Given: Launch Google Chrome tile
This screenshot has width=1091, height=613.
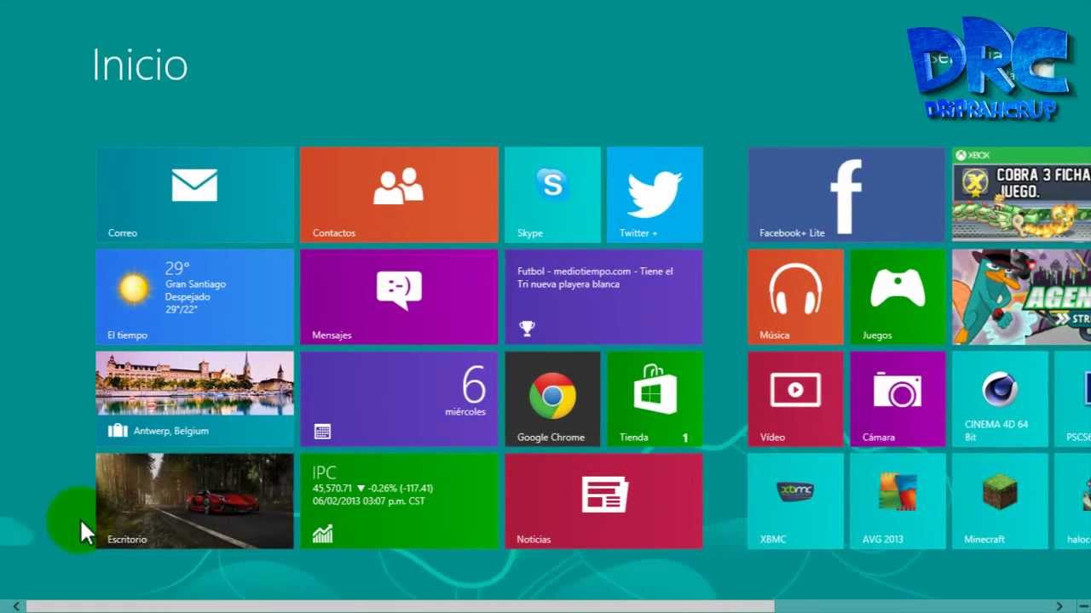Looking at the screenshot, I should pos(552,399).
